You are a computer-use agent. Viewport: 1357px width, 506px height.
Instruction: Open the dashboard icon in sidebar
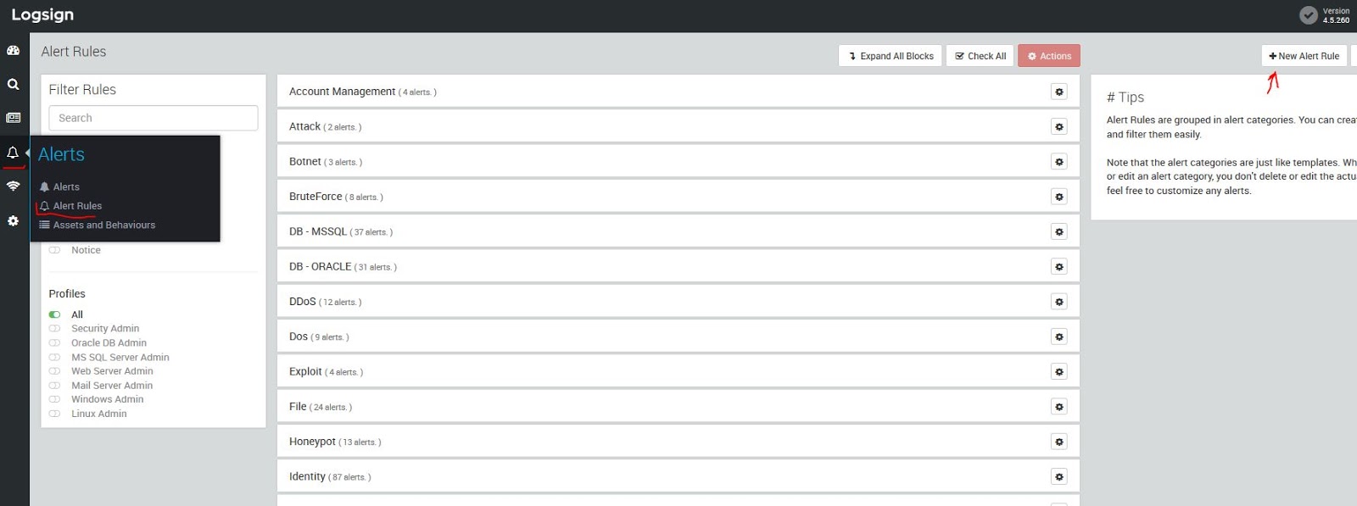click(x=13, y=51)
